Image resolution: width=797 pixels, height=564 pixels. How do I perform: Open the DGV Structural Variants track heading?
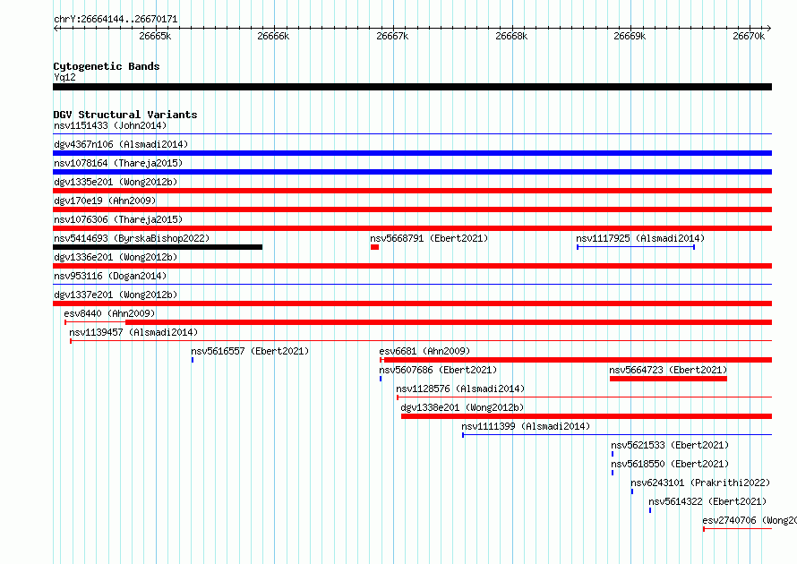pos(125,115)
